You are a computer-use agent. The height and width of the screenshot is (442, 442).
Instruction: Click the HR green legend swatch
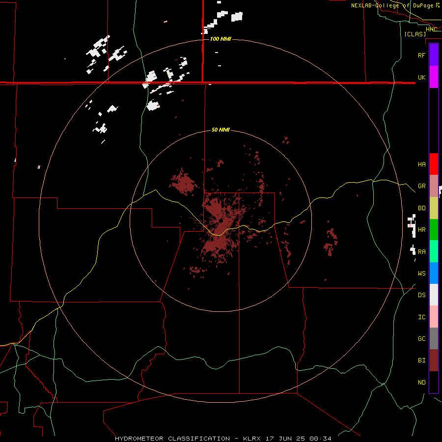coord(434,230)
